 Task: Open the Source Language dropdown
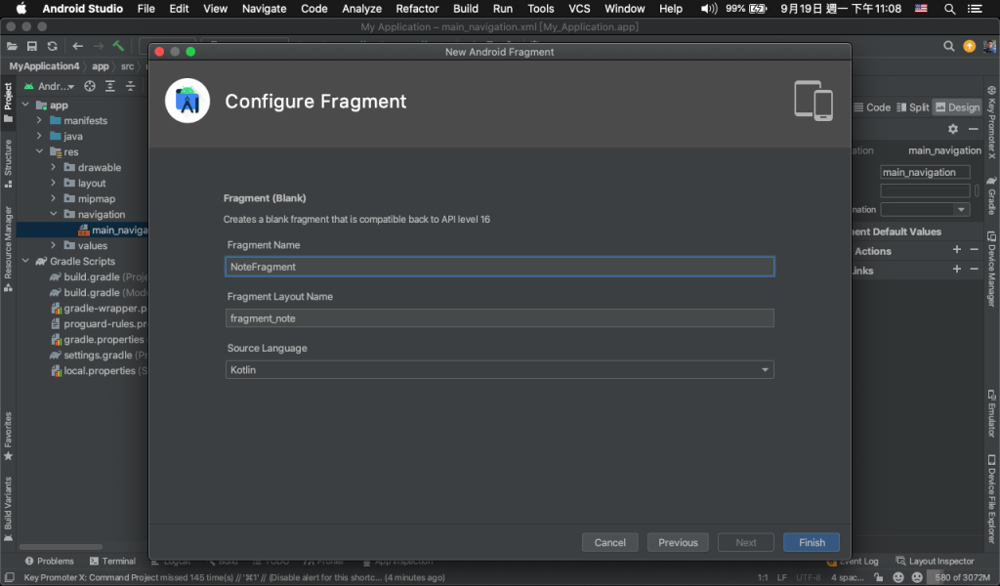point(499,370)
